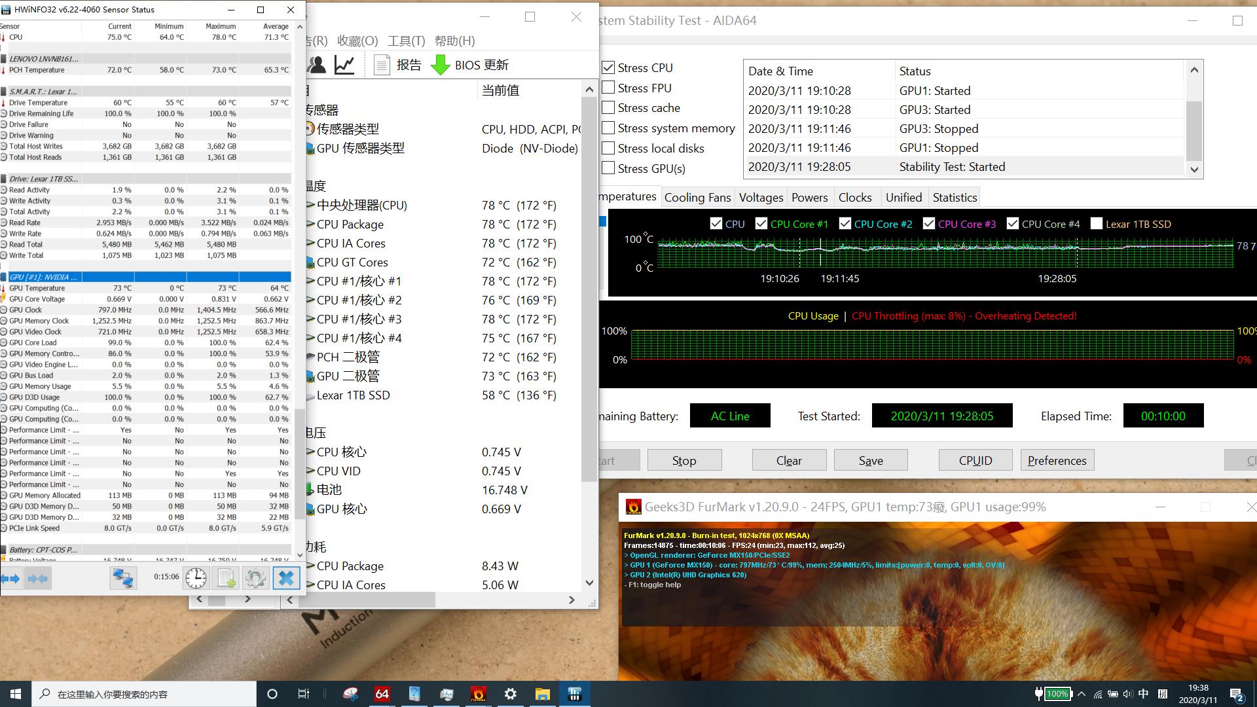
Task: Open HWiNFO sensor settings gear
Action: [x=256, y=579]
